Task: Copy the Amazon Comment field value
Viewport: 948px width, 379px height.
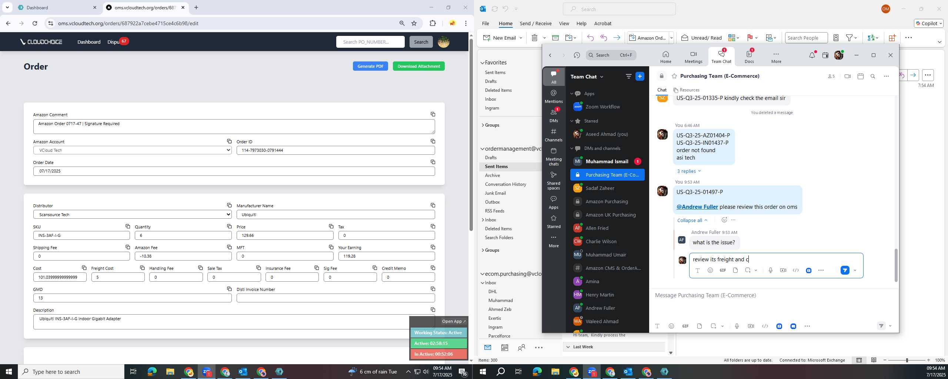Action: (433, 114)
